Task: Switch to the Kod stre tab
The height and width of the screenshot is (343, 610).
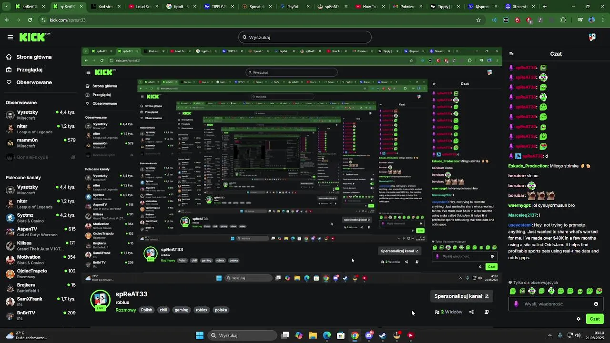Action: [105, 7]
